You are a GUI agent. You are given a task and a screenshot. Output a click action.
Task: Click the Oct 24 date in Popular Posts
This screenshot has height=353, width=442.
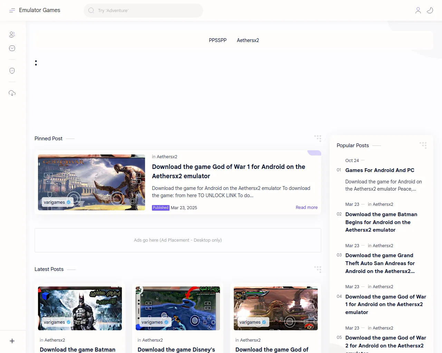tap(352, 160)
